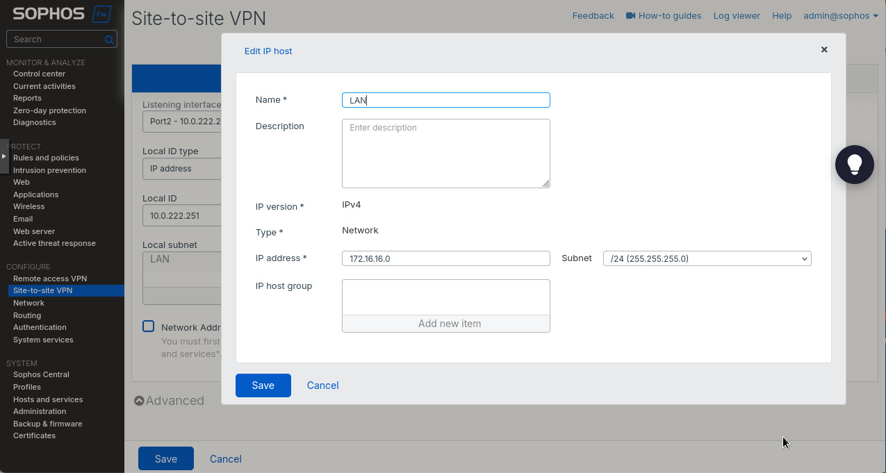Open the Subnet mask dropdown
This screenshot has height=473, width=886.
point(707,258)
